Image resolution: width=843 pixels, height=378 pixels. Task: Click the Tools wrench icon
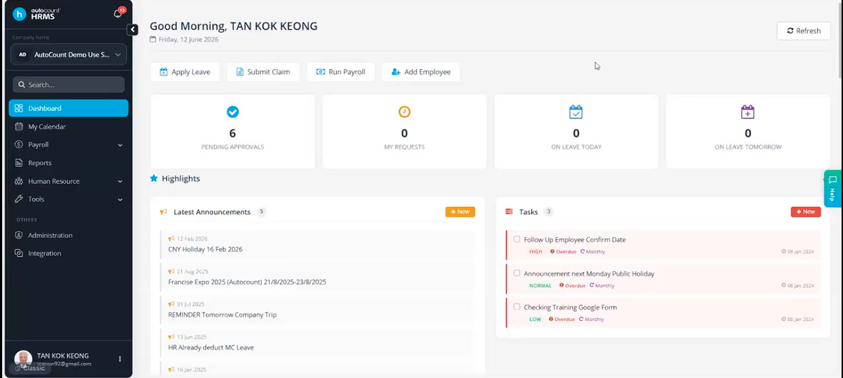coord(19,199)
